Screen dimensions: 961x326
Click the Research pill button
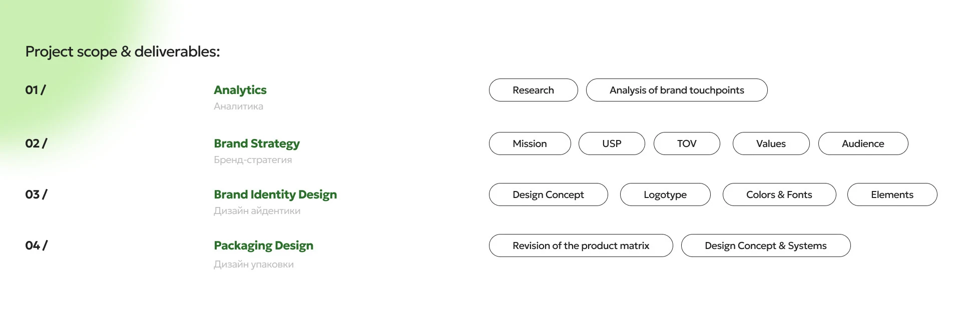(x=533, y=90)
